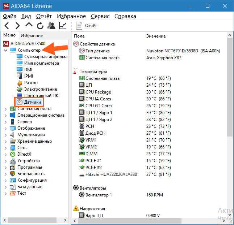Expand the Сеть tree node

(5, 148)
